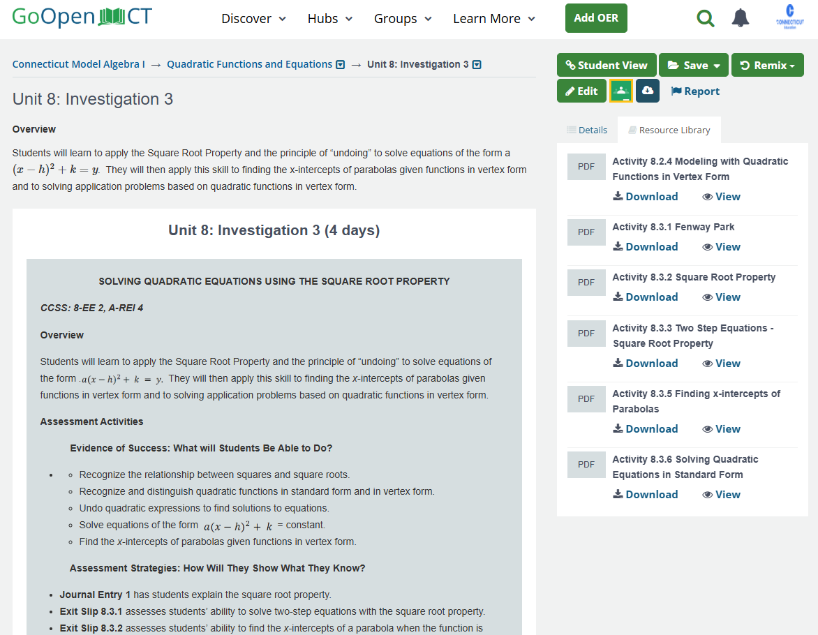
Task: Click PDF icon for Activity 8.3.1 Fenway Park
Action: click(586, 232)
